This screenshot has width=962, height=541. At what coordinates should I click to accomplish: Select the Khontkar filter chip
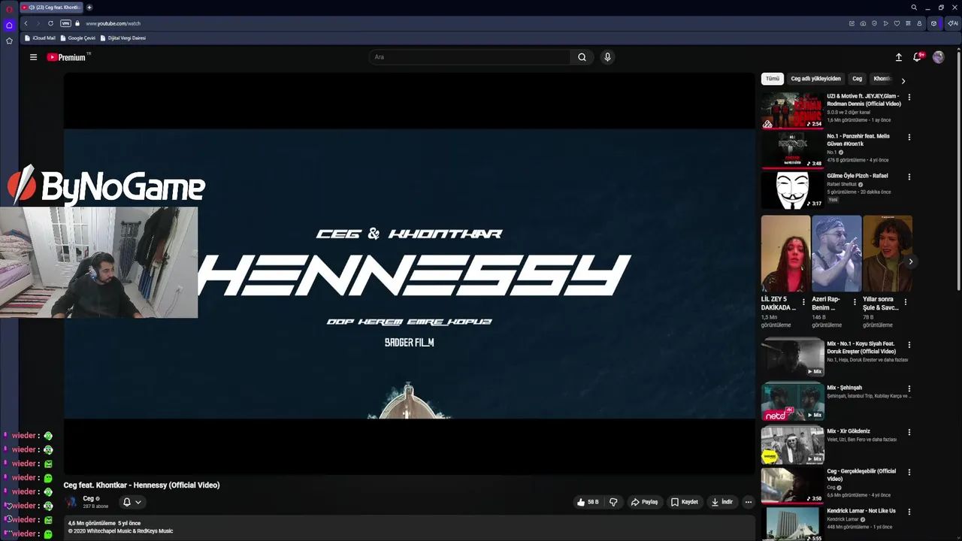[x=882, y=79]
